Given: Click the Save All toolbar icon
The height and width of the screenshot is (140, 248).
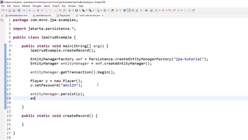Looking at the screenshot, I should click(x=14, y=10).
